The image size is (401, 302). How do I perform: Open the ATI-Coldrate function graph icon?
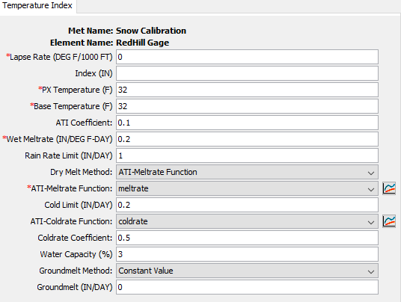[389, 221]
